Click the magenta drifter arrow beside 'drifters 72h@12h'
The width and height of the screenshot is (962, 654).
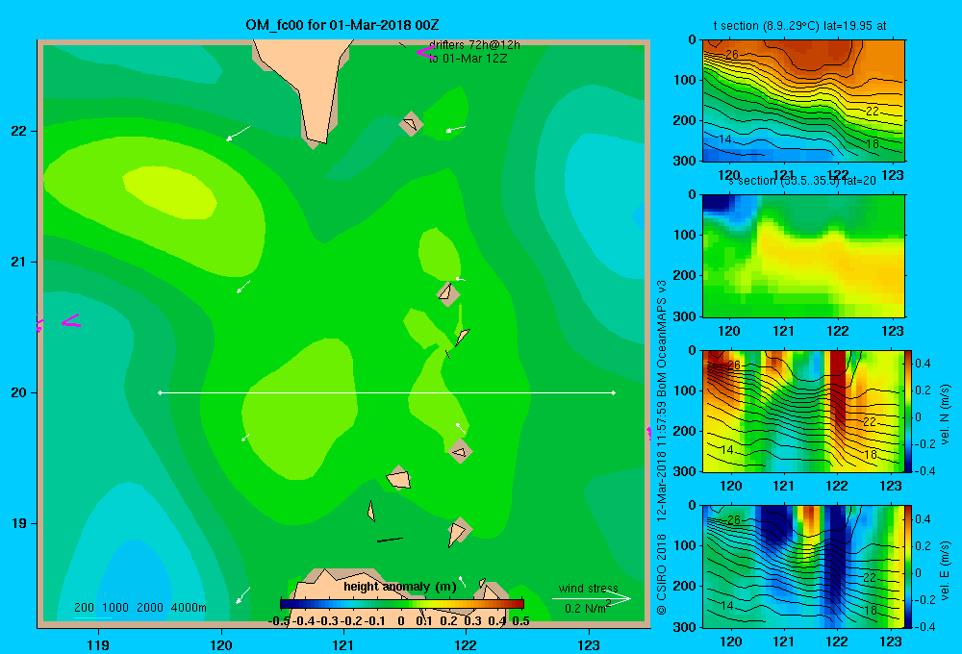point(425,53)
